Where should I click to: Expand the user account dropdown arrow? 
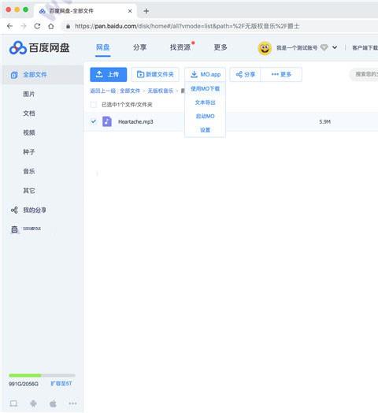pyautogui.click(x=335, y=47)
